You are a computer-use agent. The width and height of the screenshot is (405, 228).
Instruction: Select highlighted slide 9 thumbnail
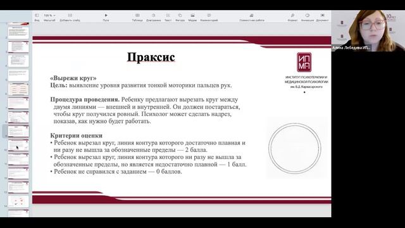click(x=18, y=131)
